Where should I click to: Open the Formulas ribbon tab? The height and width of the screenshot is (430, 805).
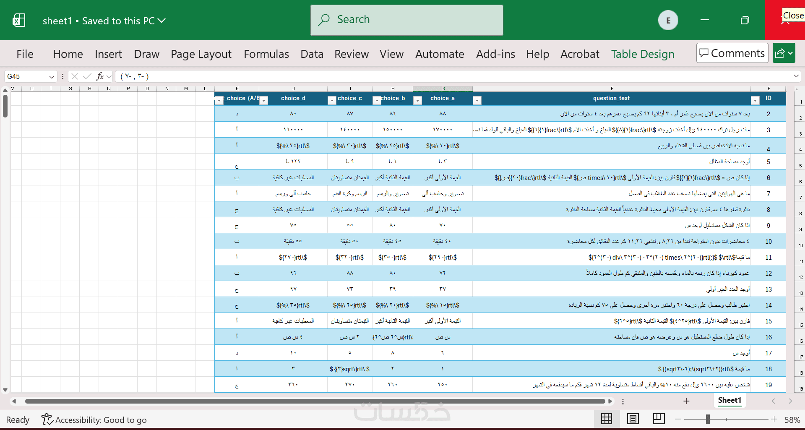(x=266, y=54)
